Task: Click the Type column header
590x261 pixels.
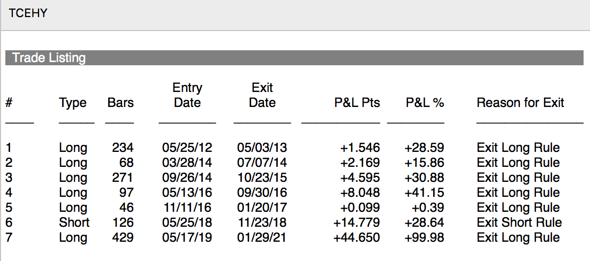Action: pyautogui.click(x=73, y=103)
